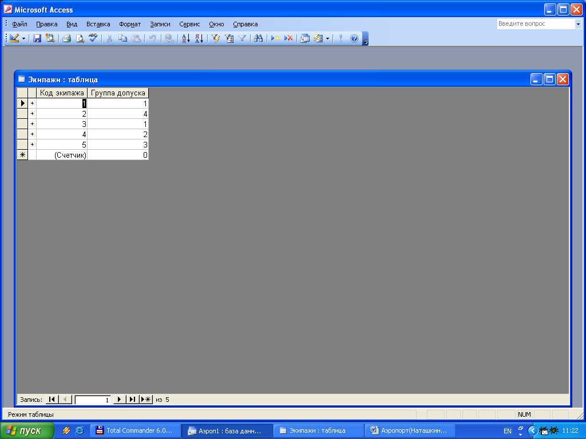Save the table with floppy icon
The image size is (586, 439).
(37, 38)
